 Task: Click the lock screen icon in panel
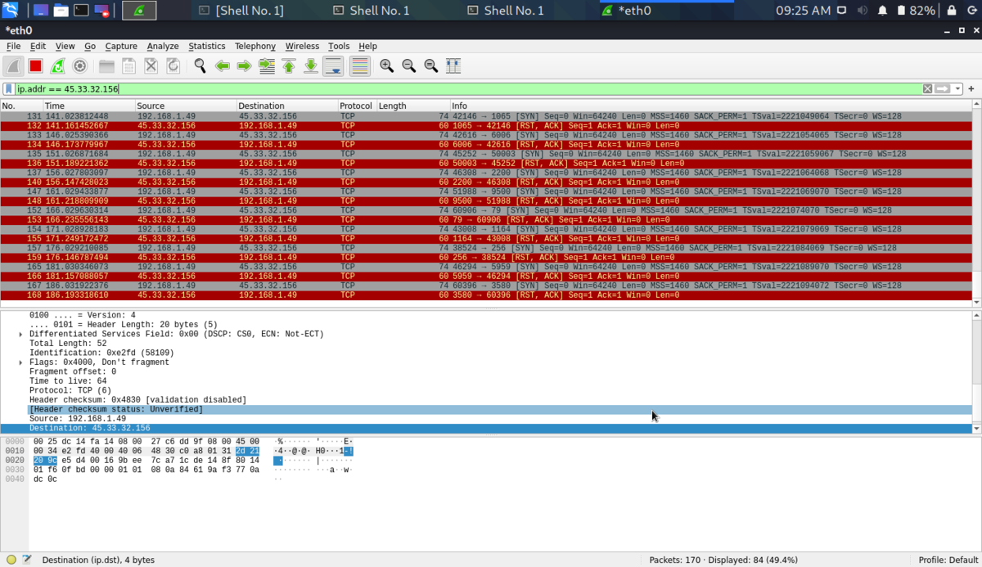[951, 11]
